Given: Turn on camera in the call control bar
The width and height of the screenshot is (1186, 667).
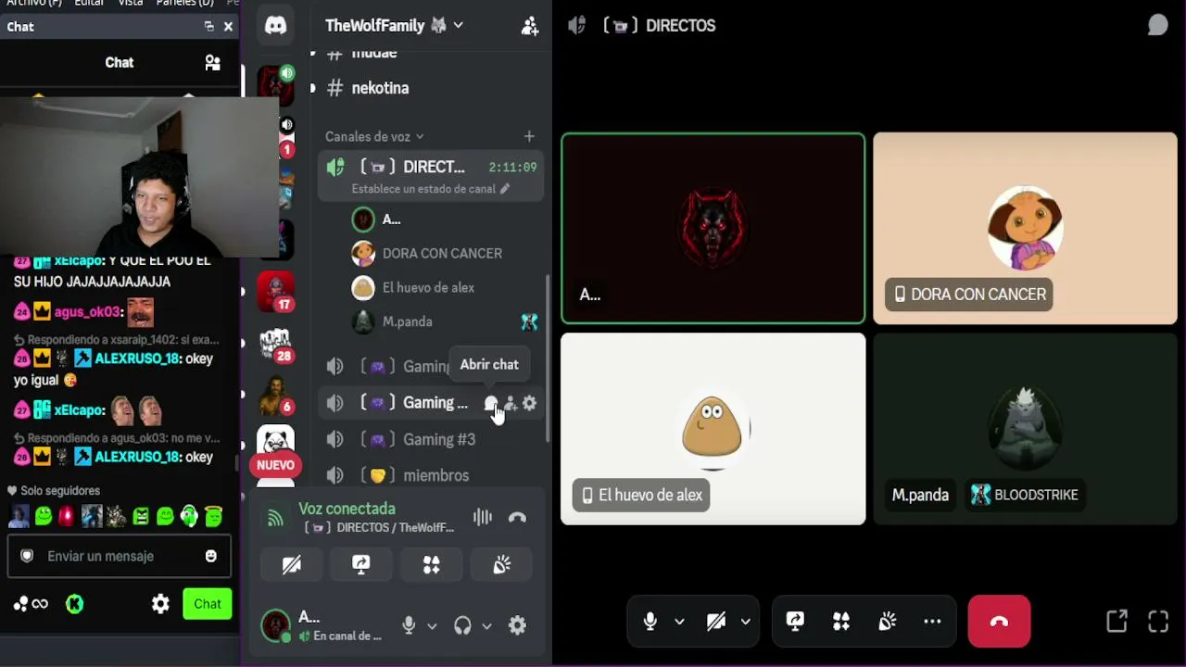Looking at the screenshot, I should (716, 622).
